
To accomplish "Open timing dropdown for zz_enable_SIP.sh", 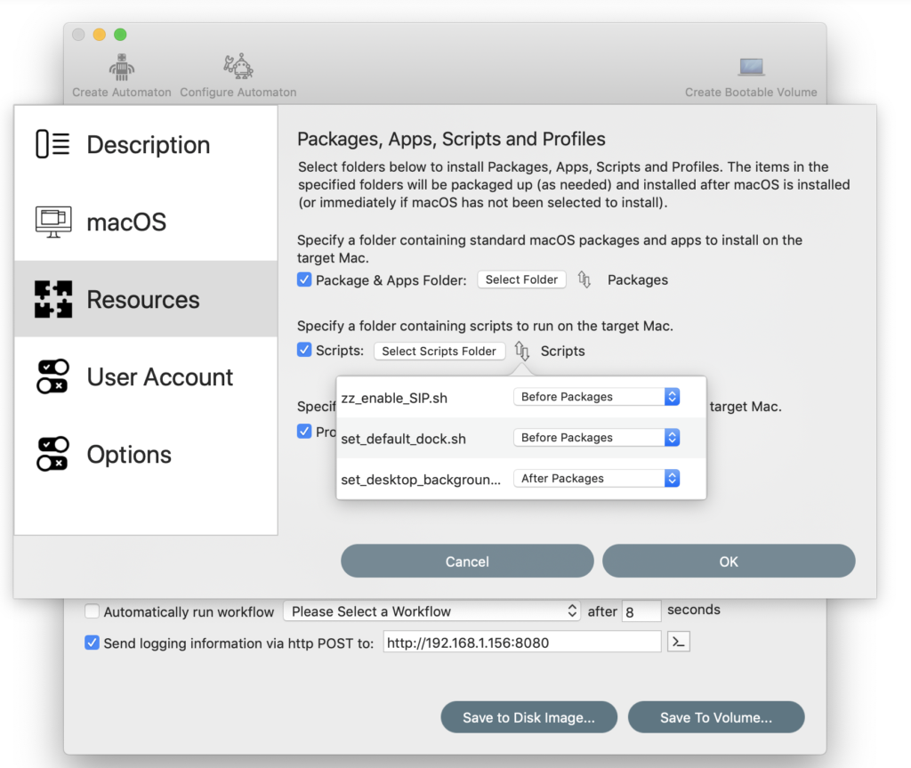I will (597, 397).
